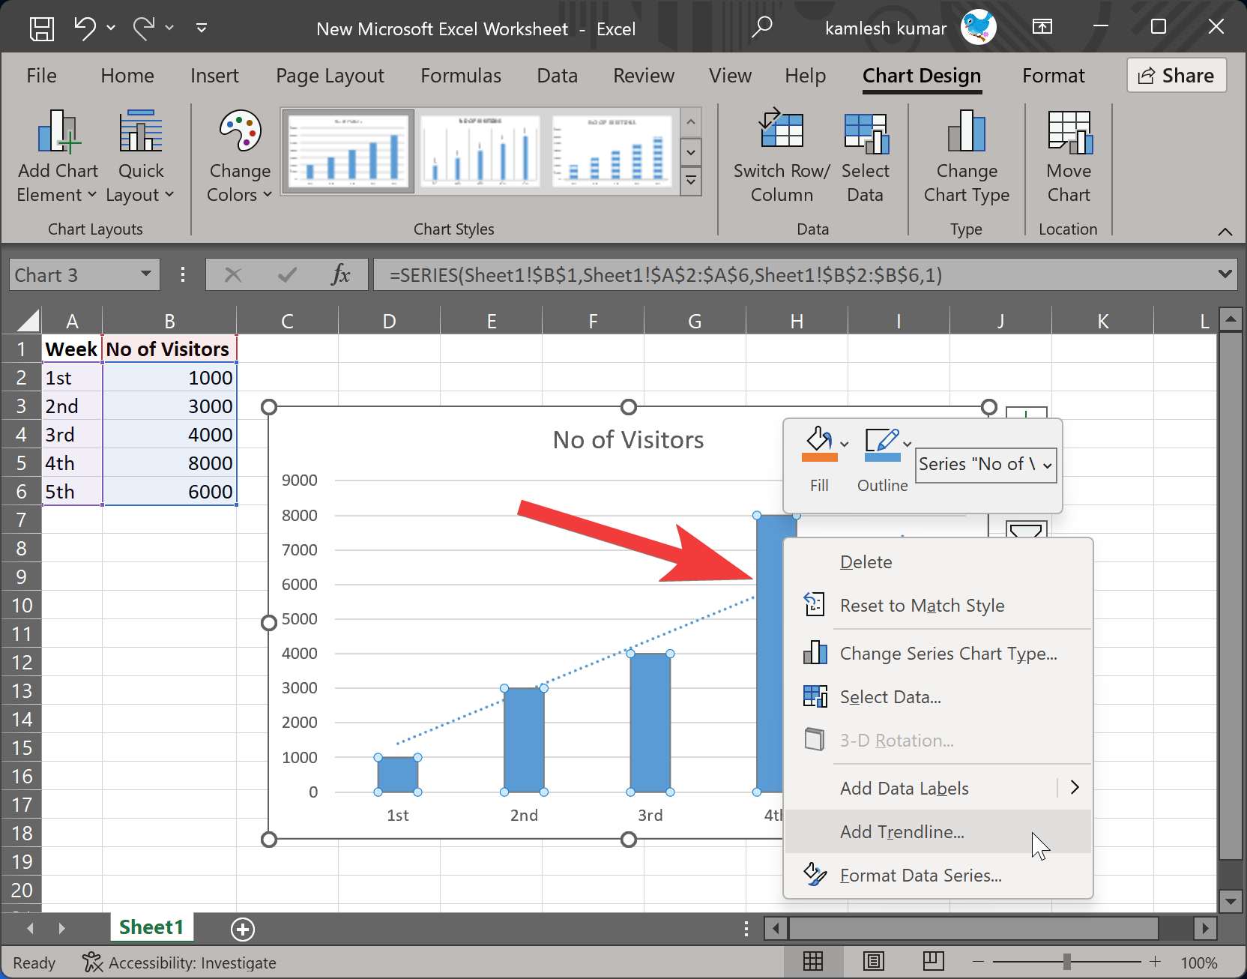Switch to Normal view icon
The height and width of the screenshot is (979, 1247).
813,961
